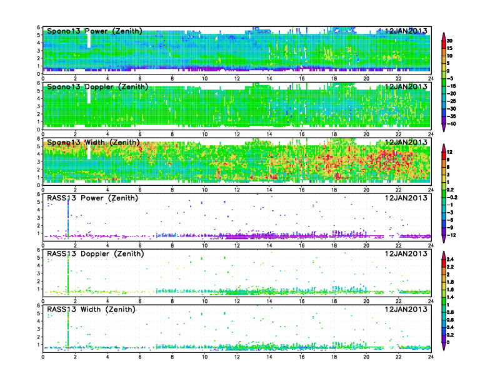Click the '1.8' label on bottom colorbar
The width and height of the screenshot is (495, 383).
pos(450,282)
